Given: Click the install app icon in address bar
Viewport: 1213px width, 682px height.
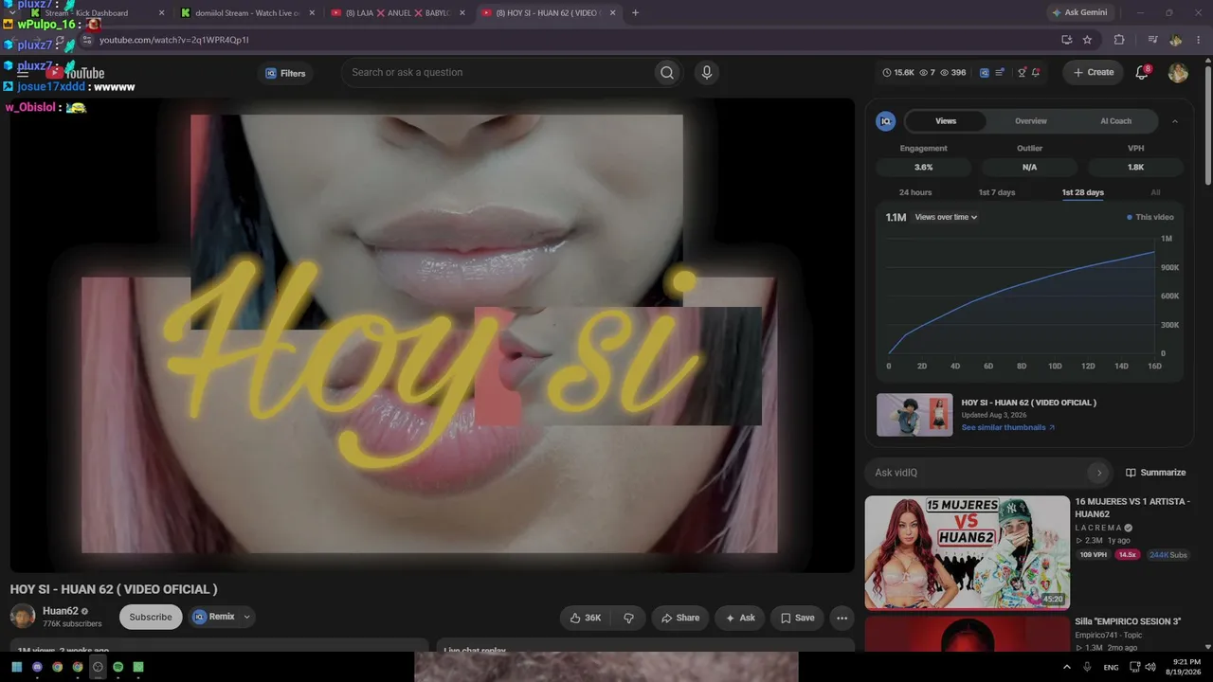Looking at the screenshot, I should coord(1066,40).
